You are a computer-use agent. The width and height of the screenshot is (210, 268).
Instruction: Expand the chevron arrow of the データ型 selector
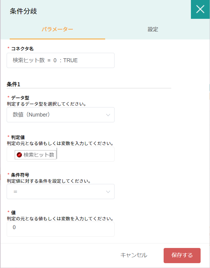tap(108, 115)
